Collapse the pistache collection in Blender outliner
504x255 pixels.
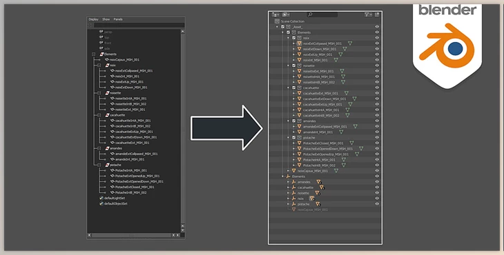(289, 138)
